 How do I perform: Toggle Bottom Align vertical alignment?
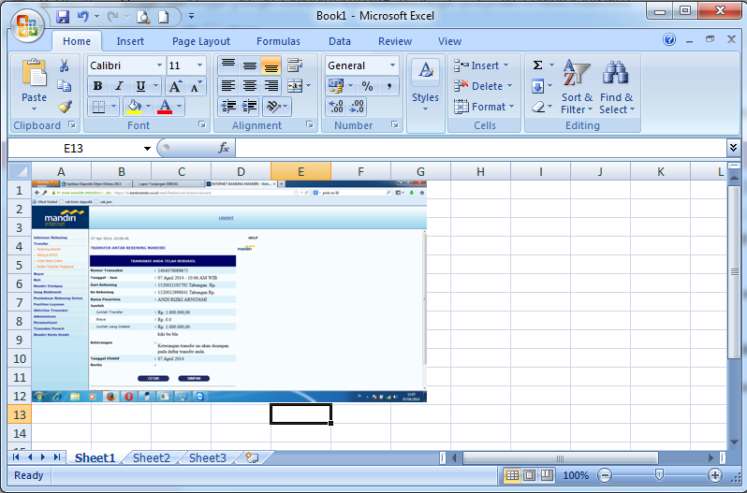tap(271, 65)
